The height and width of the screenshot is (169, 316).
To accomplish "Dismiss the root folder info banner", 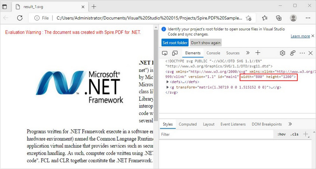I will tap(313, 36).
